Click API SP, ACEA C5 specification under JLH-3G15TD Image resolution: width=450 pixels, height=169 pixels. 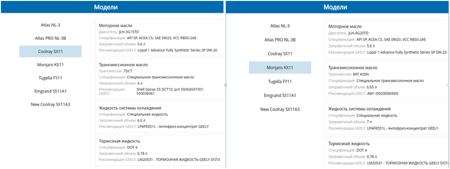pyautogui.click(x=162, y=38)
